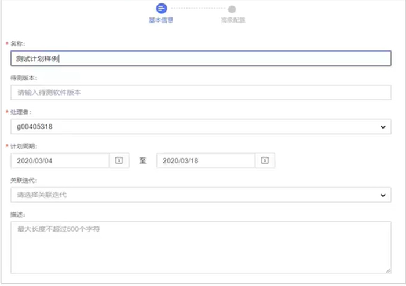406x286 pixels.
Task: Click the end date field 2020/03/18
Action: 206,161
